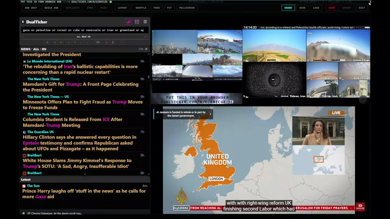Click the Al Jazeera logo on the video
390x219 pixels.
pos(181,196)
